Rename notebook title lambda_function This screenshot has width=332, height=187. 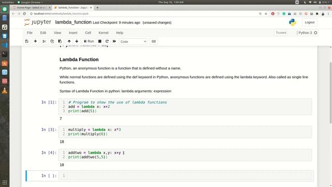(73, 22)
